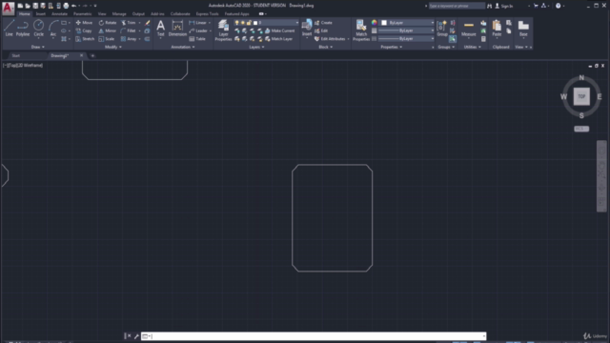Screen dimensions: 610x343
Task: Click the Erase tool icon
Action: point(148,23)
